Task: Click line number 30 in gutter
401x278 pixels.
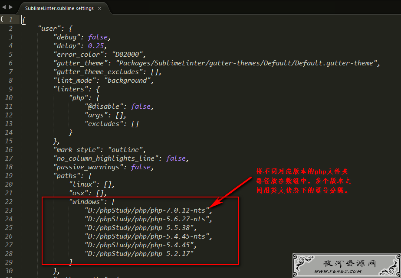Action: (x=9, y=271)
